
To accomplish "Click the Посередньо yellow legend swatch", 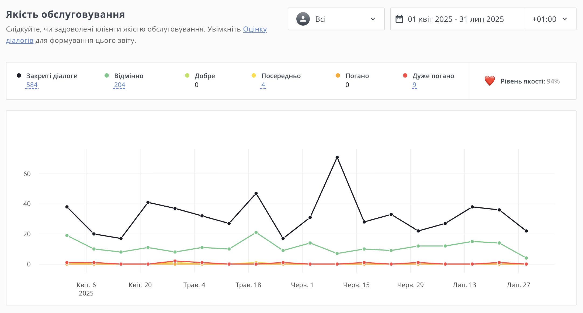I will (254, 75).
